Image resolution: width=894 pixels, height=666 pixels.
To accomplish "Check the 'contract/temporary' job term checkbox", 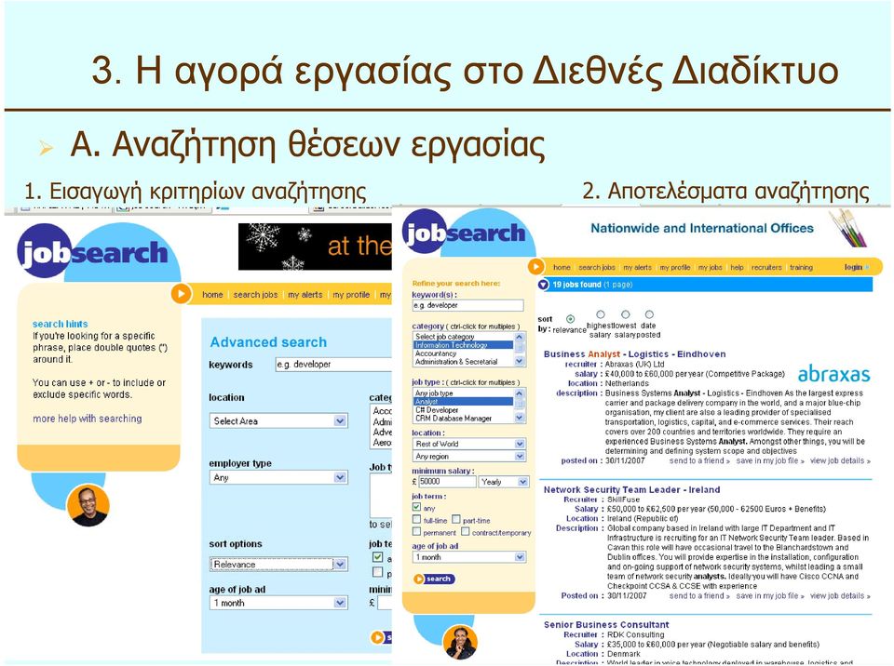I will point(466,531).
